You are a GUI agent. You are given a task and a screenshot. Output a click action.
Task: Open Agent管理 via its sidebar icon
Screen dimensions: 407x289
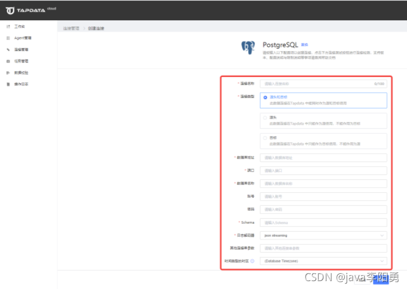point(8,38)
